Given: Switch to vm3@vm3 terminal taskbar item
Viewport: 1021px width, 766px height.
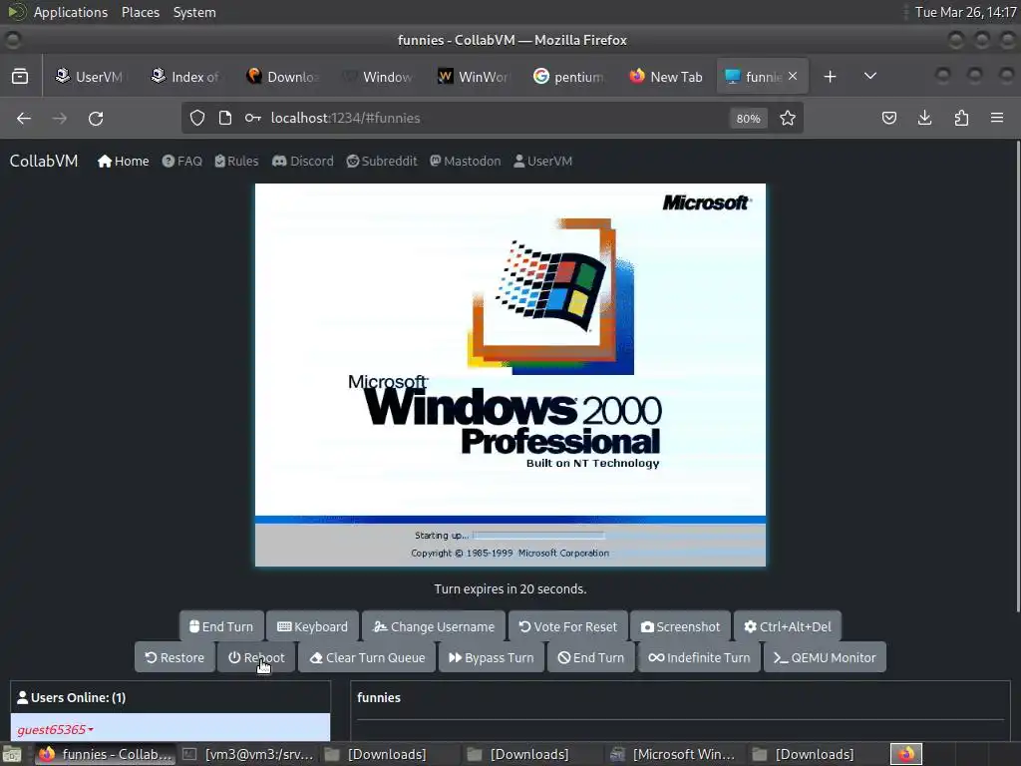Looking at the screenshot, I should pos(248,754).
